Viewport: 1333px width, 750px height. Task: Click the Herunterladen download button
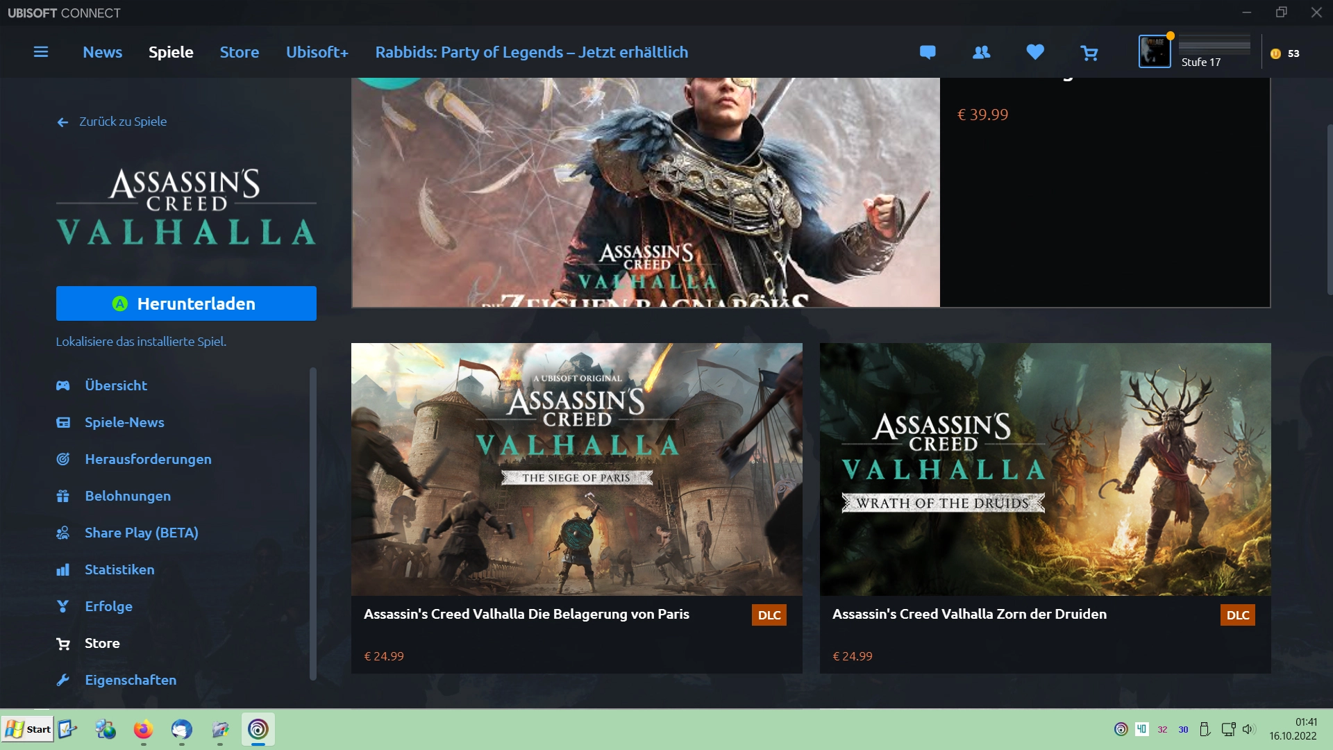pos(186,303)
